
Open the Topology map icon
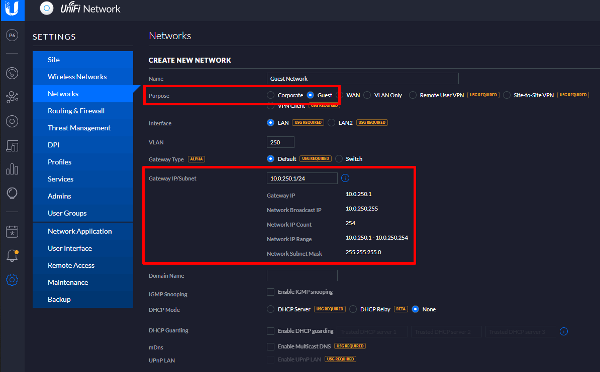(x=12, y=97)
